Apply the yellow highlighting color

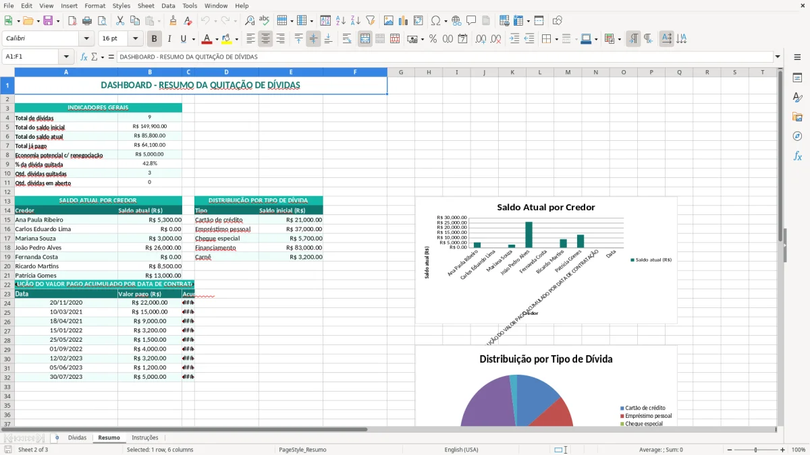click(227, 39)
